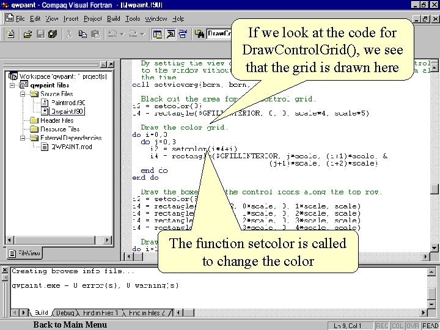Viewport: 440px width, 330px height.
Task: Collapse the qwpaint files tree node
Action: click(12, 85)
